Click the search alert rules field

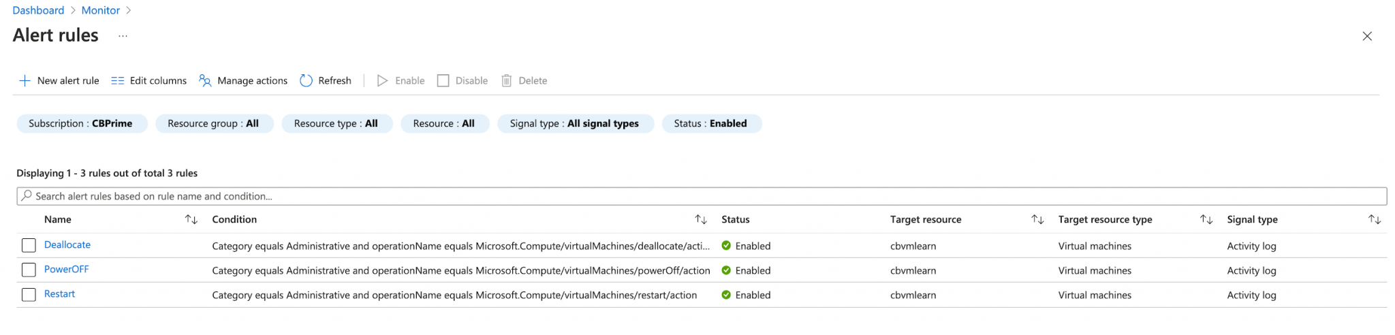click(x=702, y=196)
